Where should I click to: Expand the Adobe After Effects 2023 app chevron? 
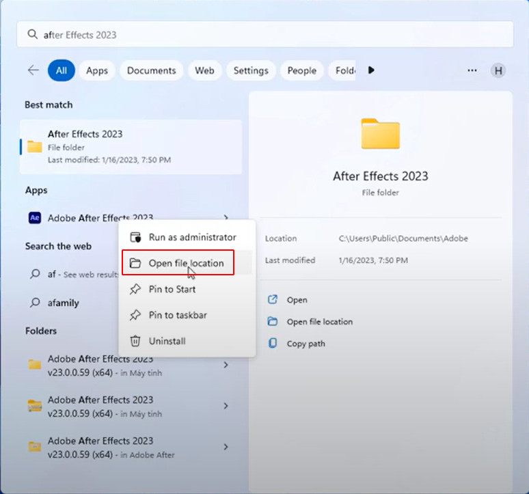tap(226, 218)
